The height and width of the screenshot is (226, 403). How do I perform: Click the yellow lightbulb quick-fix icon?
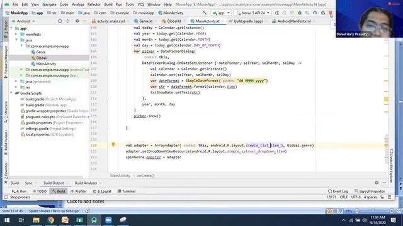tap(113, 144)
